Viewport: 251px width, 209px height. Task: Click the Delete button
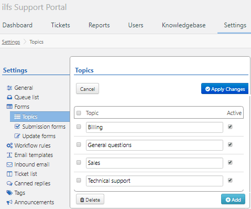(90, 199)
